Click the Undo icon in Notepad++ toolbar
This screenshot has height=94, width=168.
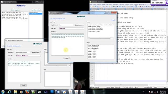point(113,7)
